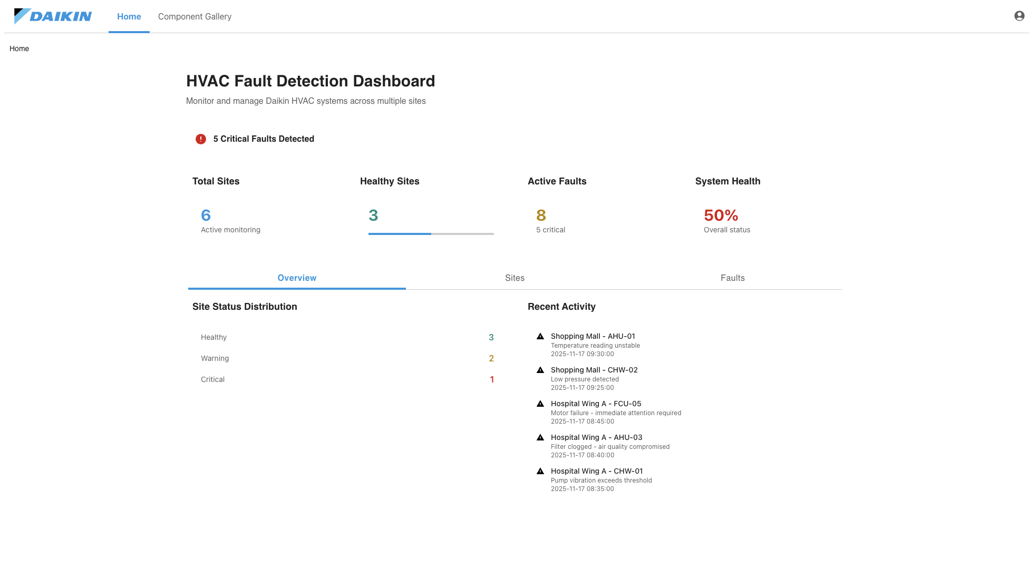Click the Home breadcrumb link

[19, 48]
